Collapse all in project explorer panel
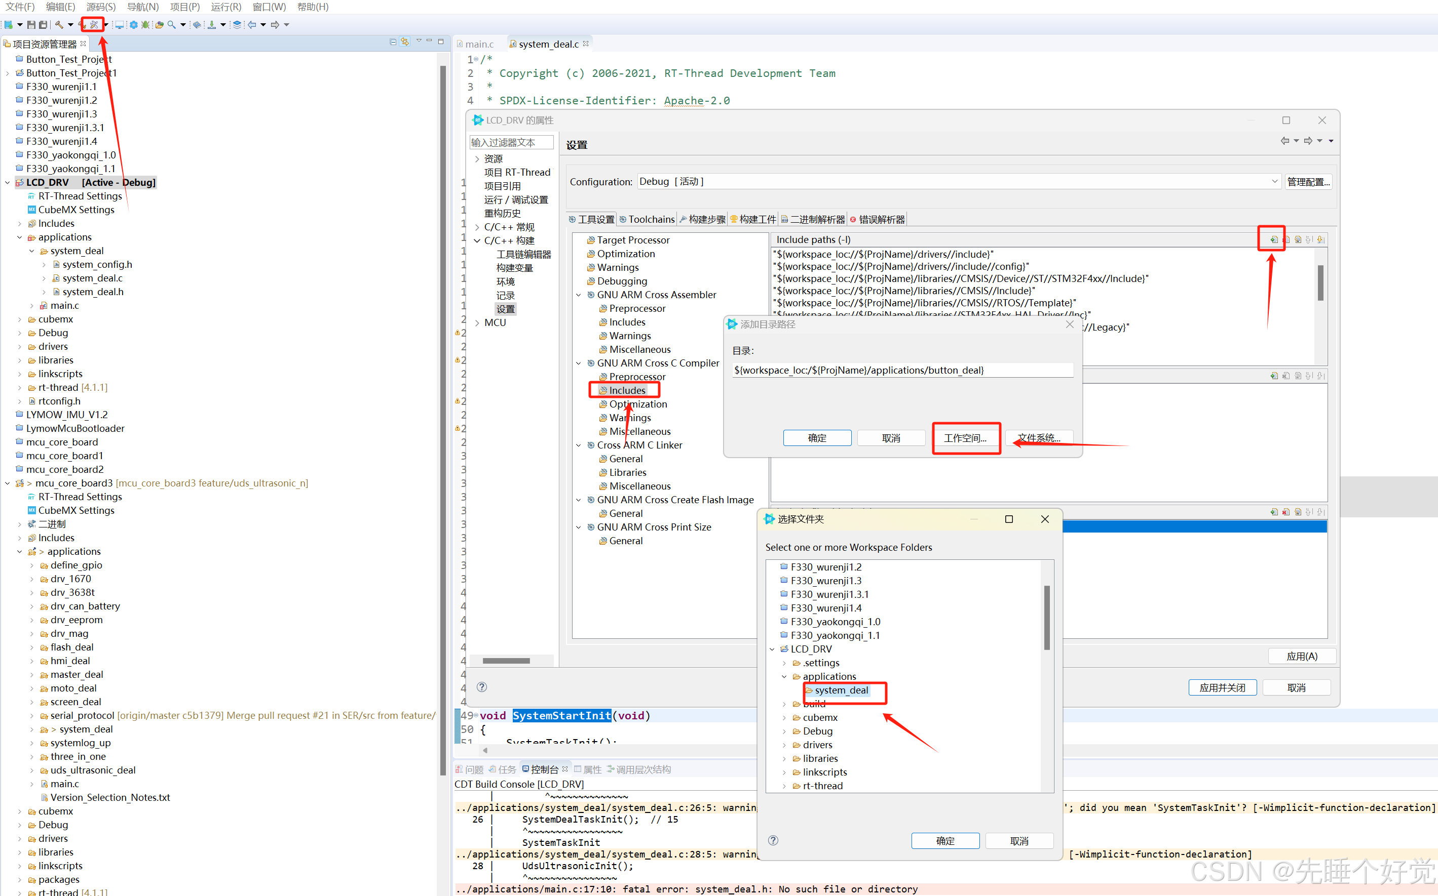The image size is (1438, 896). pyautogui.click(x=393, y=42)
